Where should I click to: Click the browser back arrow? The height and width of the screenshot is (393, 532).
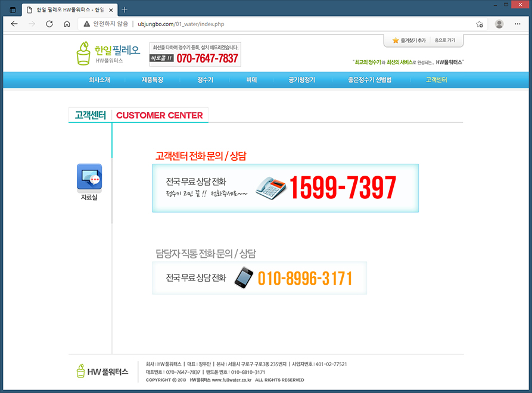(15, 24)
